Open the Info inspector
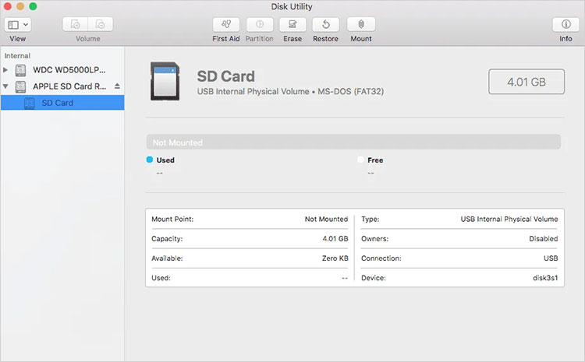 click(x=565, y=25)
